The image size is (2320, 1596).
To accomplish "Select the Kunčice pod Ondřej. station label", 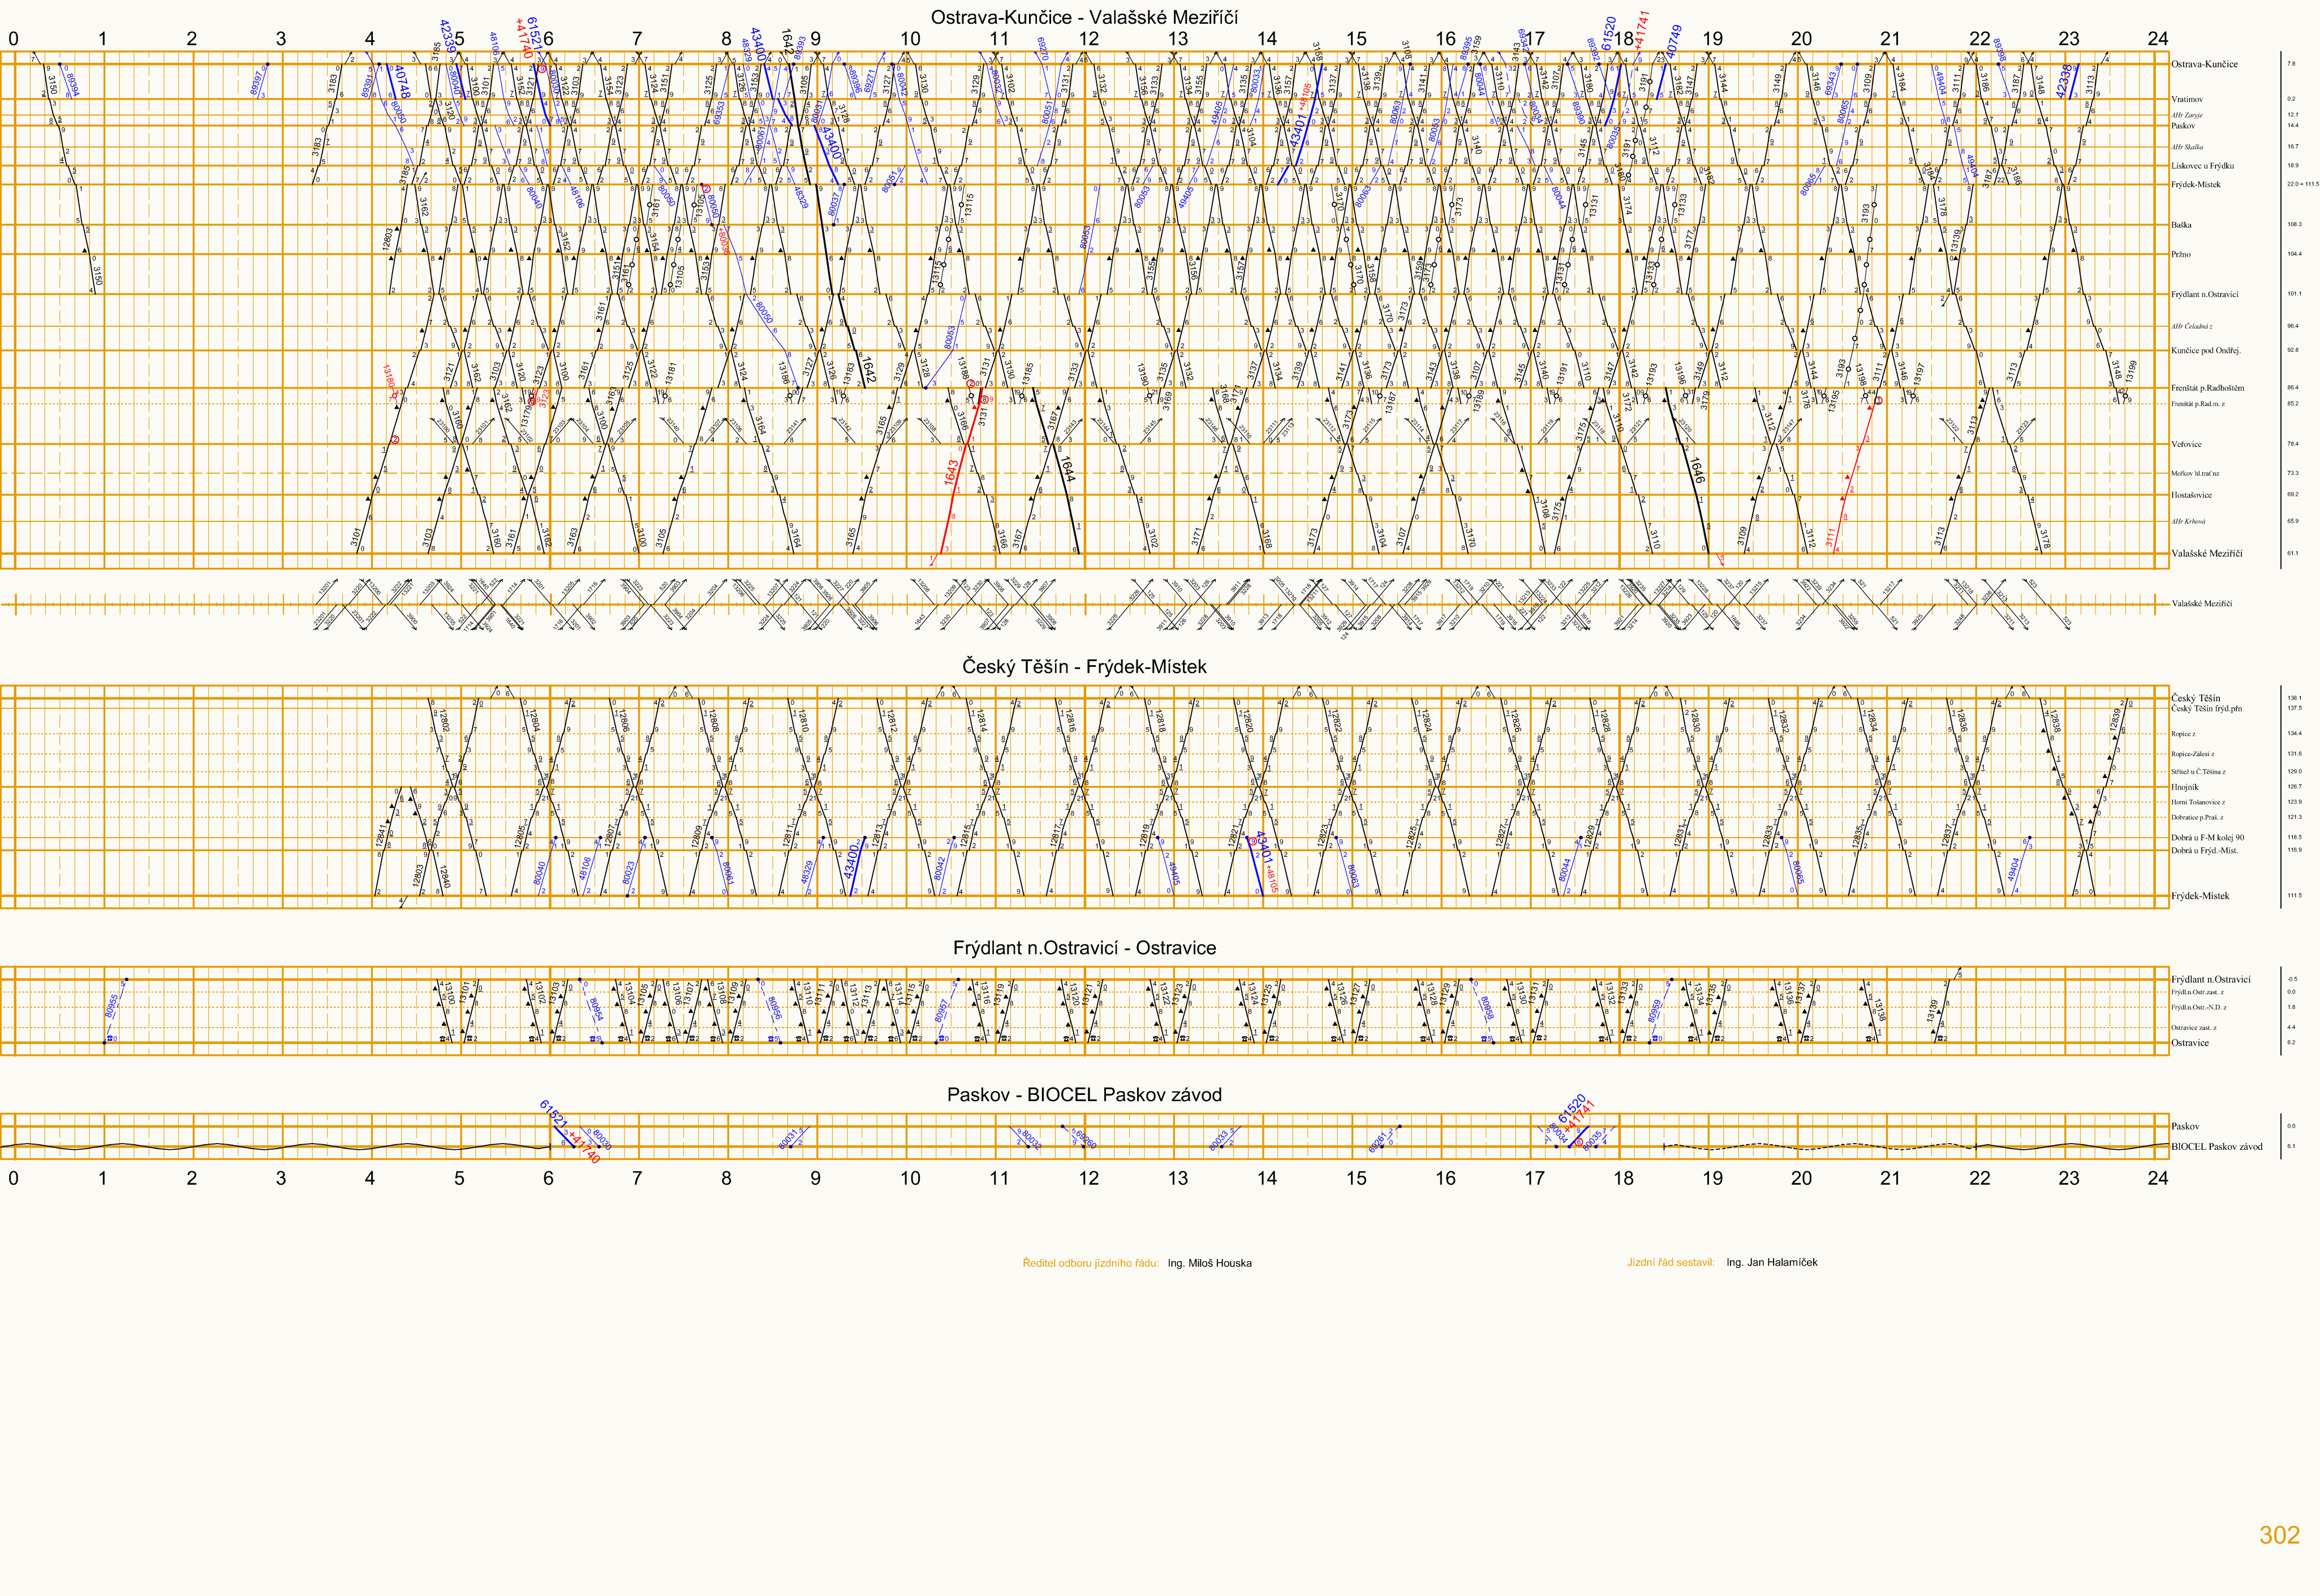I will (2206, 351).
